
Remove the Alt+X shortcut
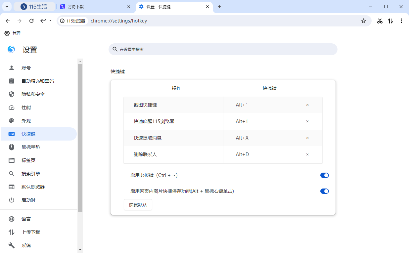307,138
